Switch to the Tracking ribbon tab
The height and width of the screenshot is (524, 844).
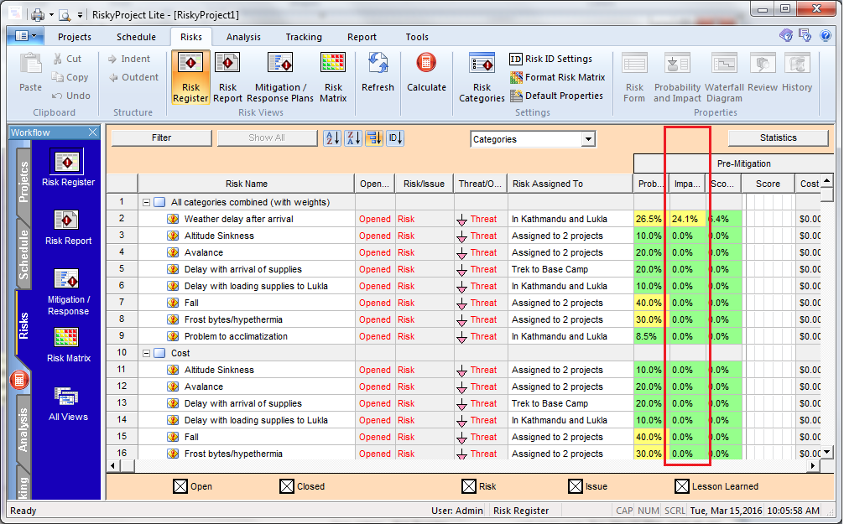click(304, 37)
